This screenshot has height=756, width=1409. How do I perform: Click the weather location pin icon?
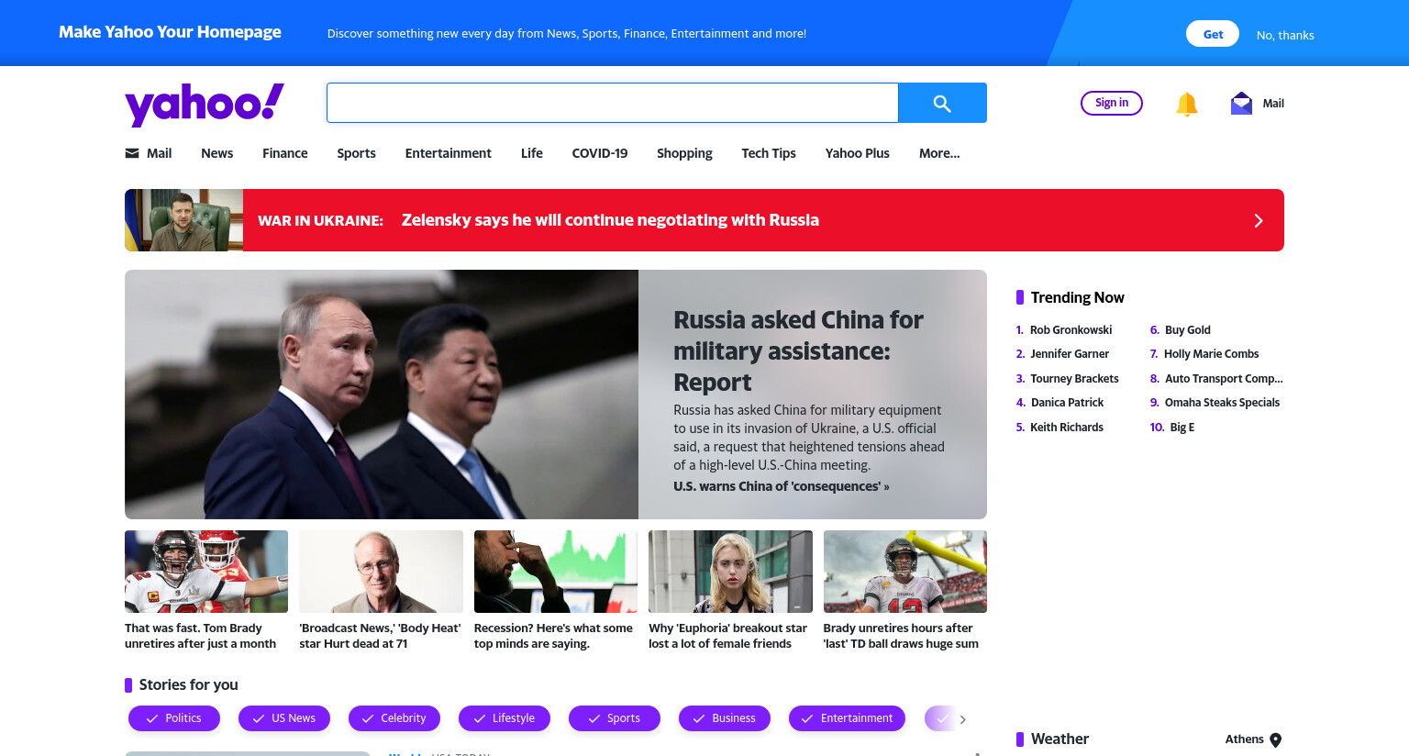point(1275,740)
